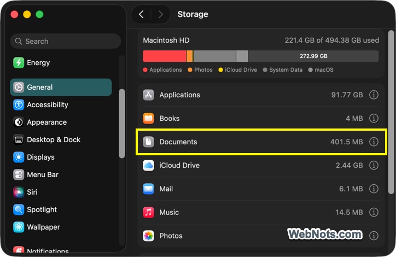Click the macOS legend label
Viewport: 396px width, 257px height.
[324, 70]
